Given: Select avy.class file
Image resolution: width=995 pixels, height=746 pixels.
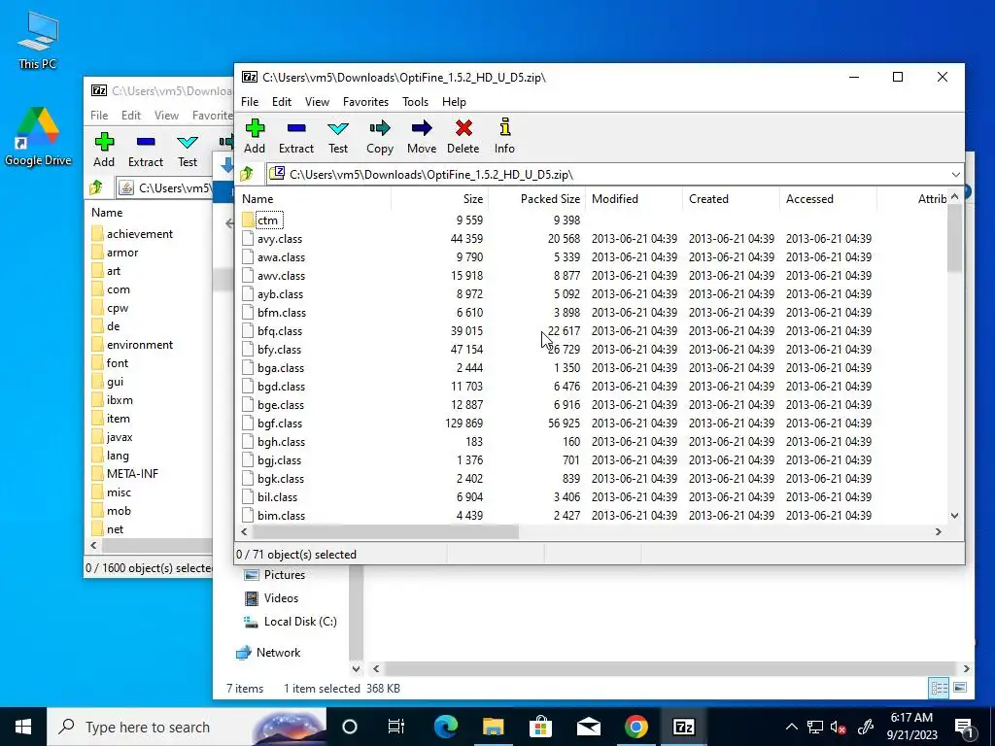Looking at the screenshot, I should pos(280,239).
